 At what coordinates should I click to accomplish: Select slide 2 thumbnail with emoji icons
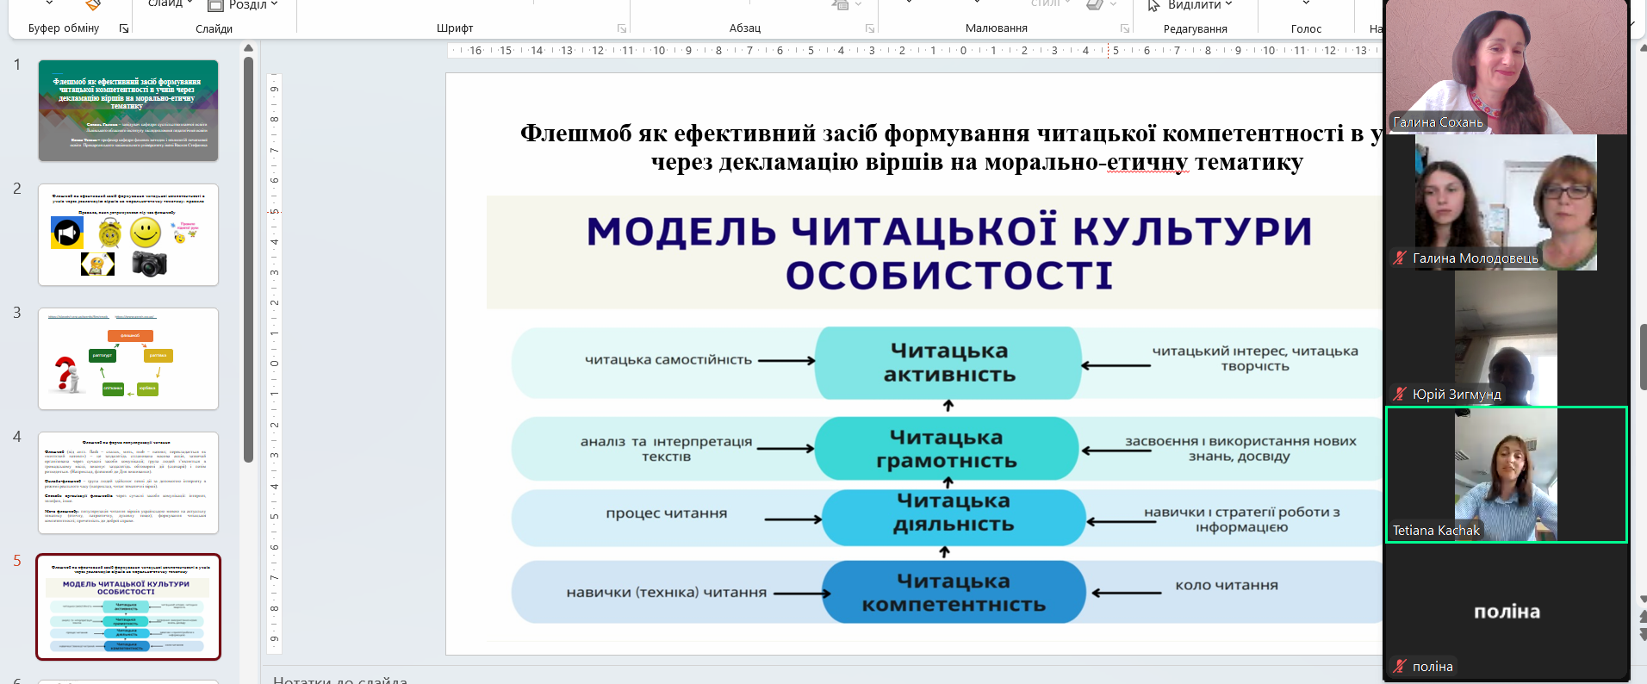[128, 234]
